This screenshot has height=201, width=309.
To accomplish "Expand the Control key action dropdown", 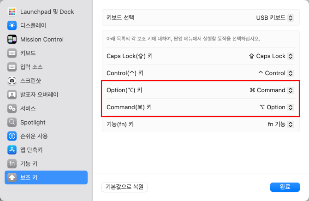I will click(276, 73).
